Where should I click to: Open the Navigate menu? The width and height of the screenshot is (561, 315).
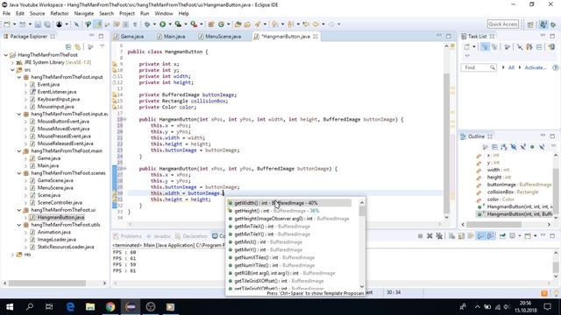84,14
